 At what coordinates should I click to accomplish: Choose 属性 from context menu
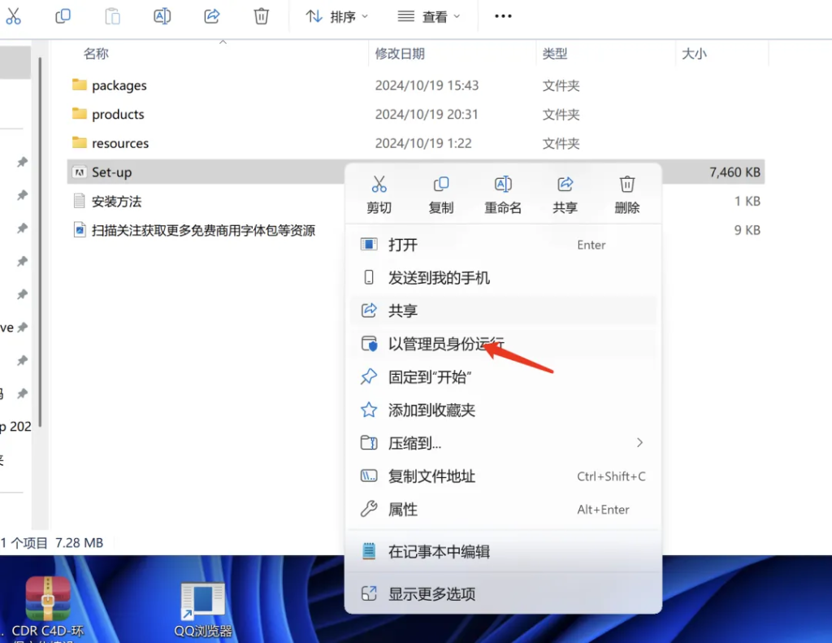[x=503, y=509]
